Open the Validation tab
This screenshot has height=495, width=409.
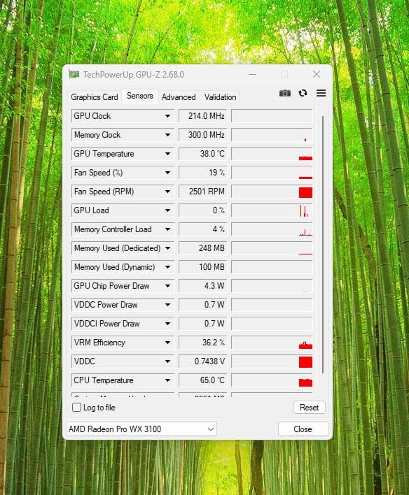pyautogui.click(x=220, y=97)
